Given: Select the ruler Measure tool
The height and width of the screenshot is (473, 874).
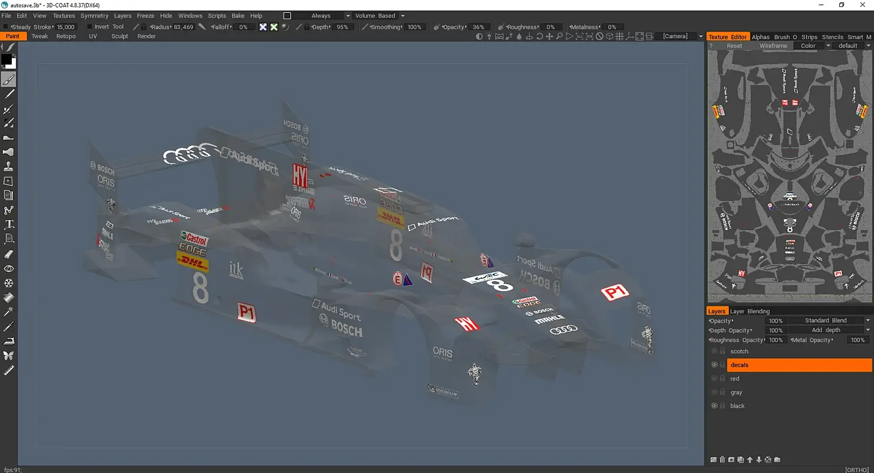Looking at the screenshot, I should point(9,370).
